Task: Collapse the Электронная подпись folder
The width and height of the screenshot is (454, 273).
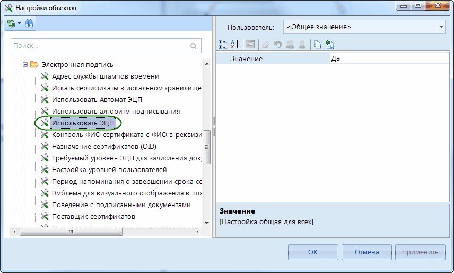Action: [x=24, y=65]
